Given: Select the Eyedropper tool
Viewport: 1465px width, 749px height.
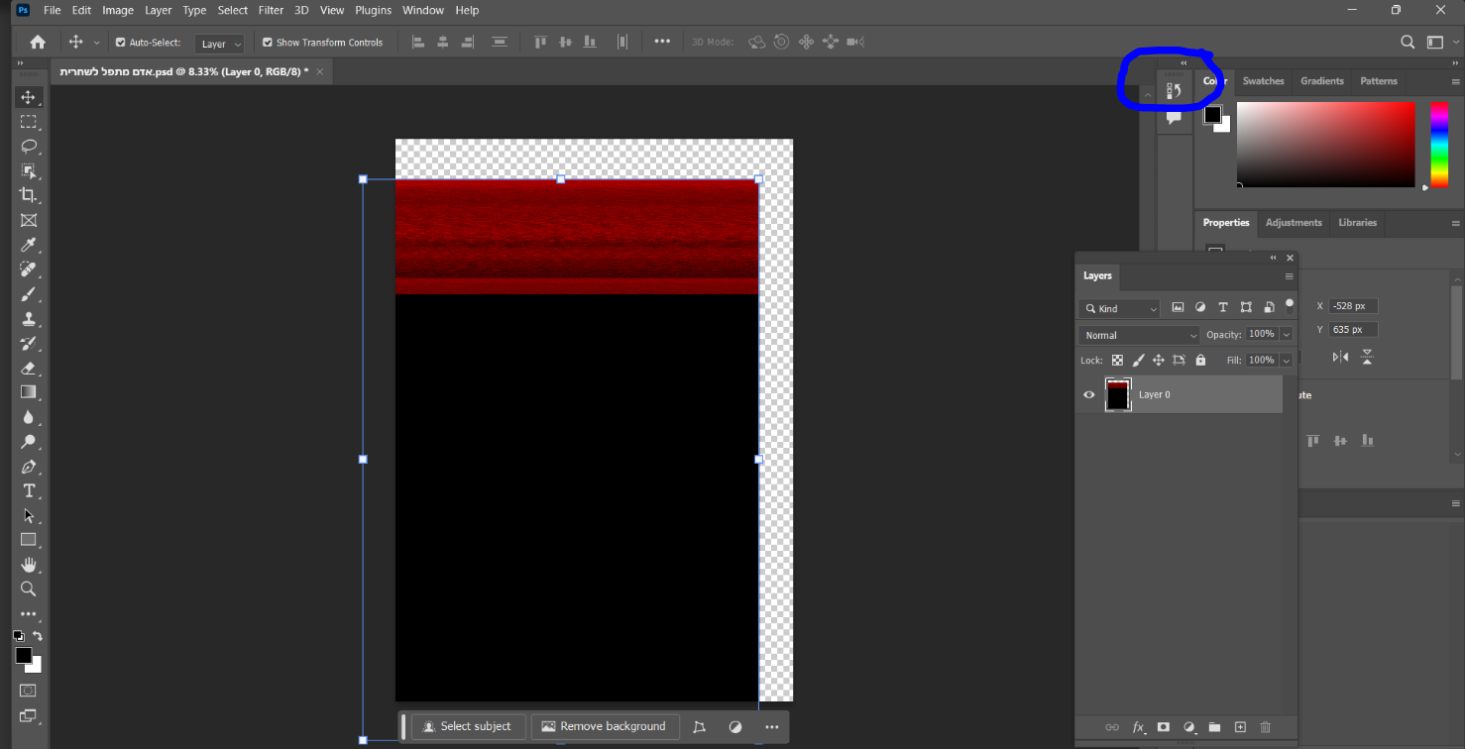Looking at the screenshot, I should click(29, 245).
